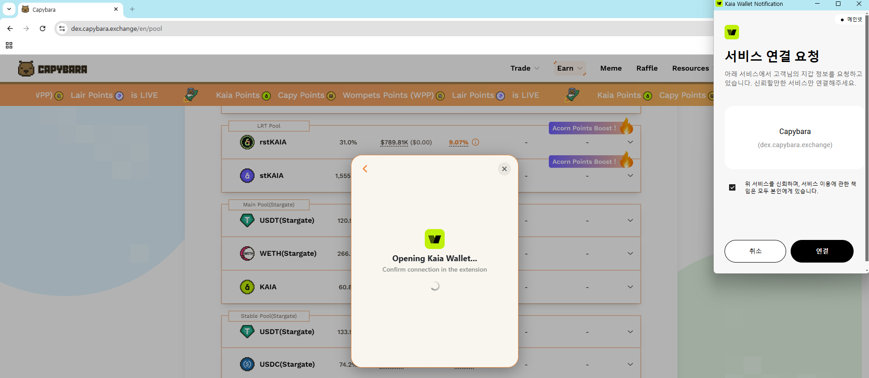This screenshot has width=869, height=378.
Task: Expand the USDC(Stargate) pool row
Action: click(630, 364)
